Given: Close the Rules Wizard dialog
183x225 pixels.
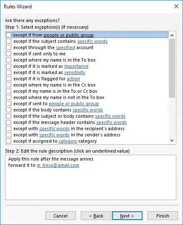Looking at the screenshot, I should 176,7.
